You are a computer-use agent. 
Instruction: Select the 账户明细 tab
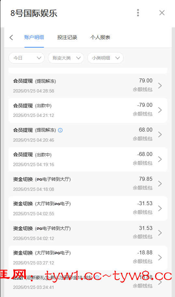(x=34, y=37)
